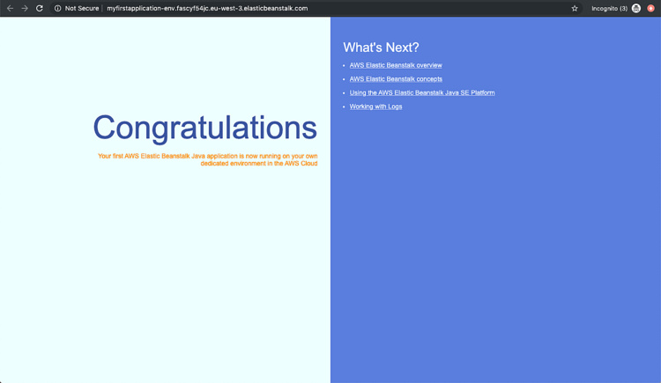
Task: Click the "Incognito (3)" text label
Action: coord(609,8)
